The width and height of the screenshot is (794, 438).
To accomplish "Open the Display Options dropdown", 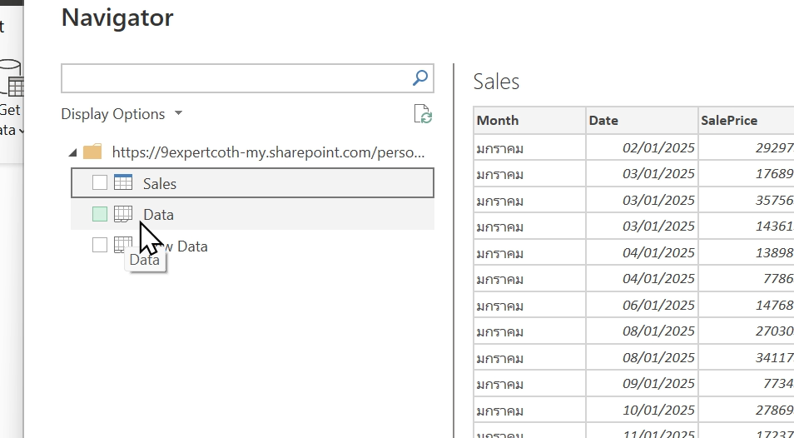I will tap(122, 114).
